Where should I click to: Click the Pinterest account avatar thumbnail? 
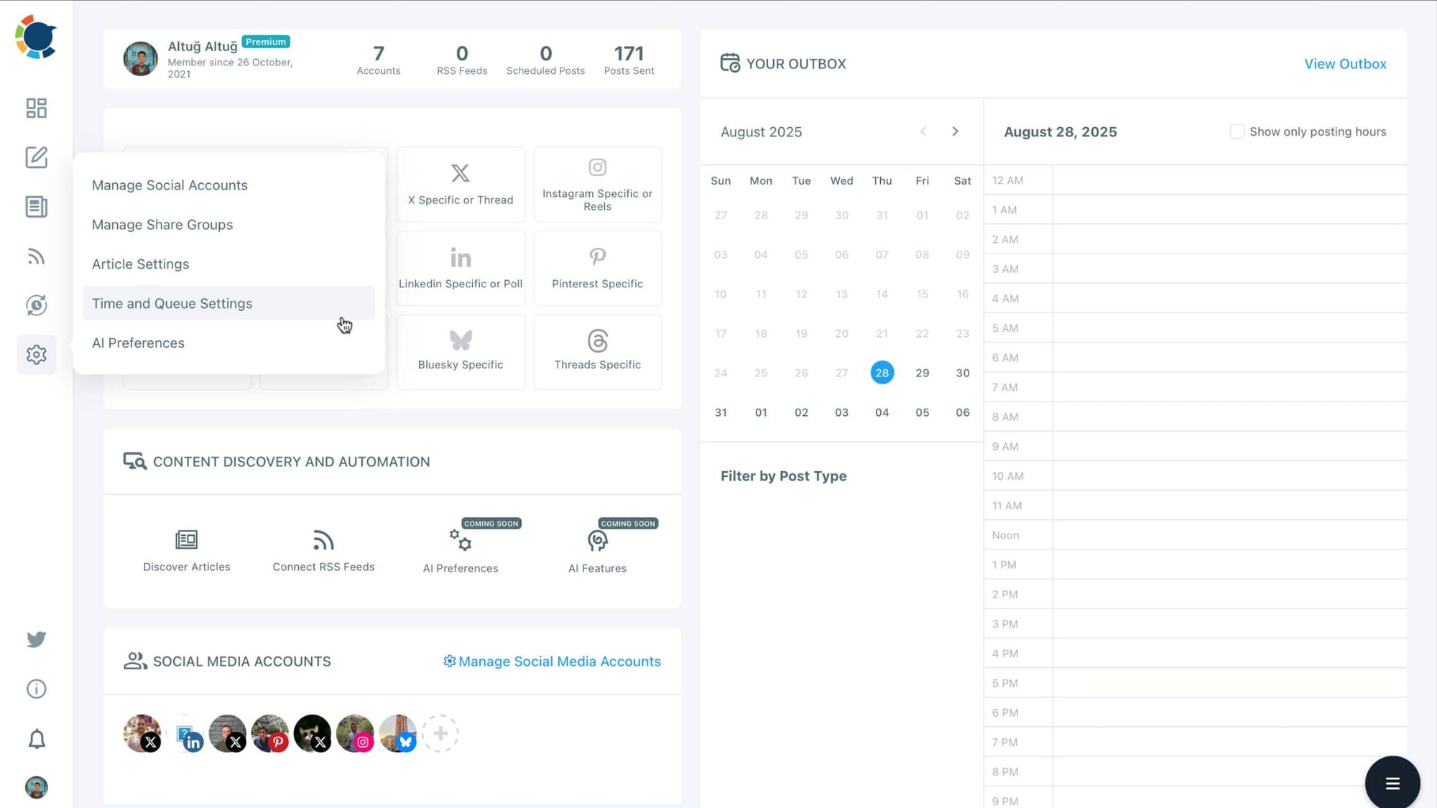(270, 733)
